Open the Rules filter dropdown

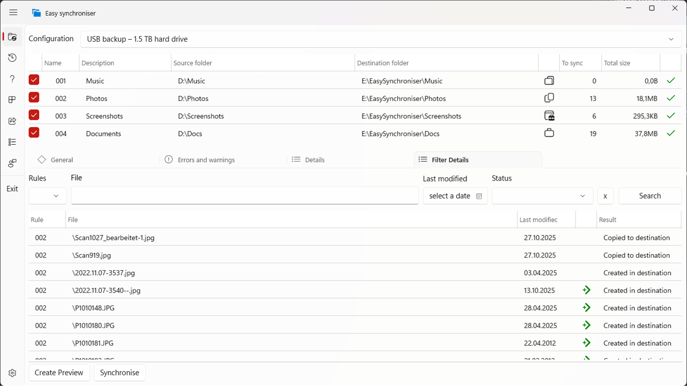48,196
